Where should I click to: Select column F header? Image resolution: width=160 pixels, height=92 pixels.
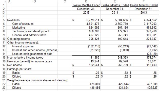(x=144, y=2)
